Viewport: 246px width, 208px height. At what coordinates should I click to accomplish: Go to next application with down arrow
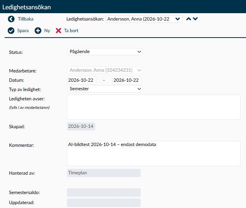point(195,19)
